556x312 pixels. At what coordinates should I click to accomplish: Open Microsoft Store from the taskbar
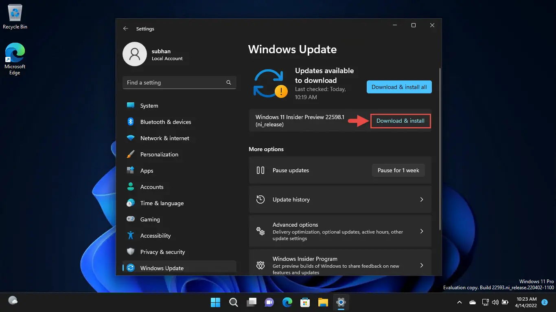(305, 302)
